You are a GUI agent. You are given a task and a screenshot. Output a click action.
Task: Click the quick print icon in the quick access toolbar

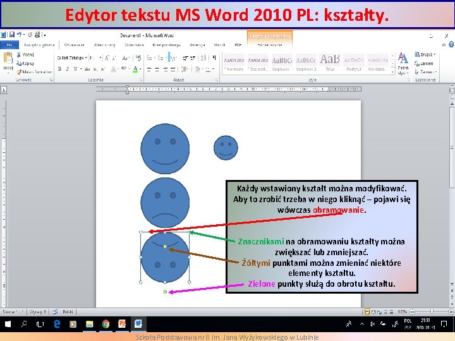(x=37, y=35)
